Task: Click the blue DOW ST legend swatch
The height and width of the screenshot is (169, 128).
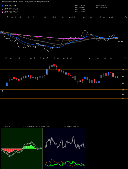Action: coord(3,6)
